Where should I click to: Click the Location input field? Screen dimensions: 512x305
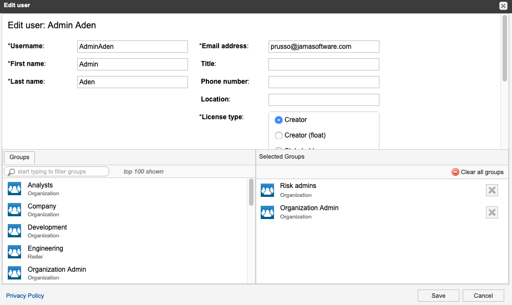(324, 100)
